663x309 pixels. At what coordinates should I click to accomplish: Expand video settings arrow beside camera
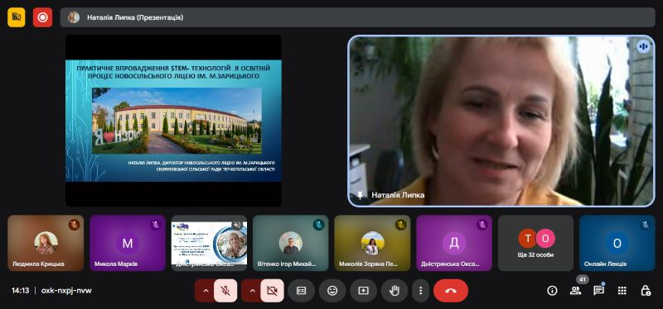pos(252,291)
